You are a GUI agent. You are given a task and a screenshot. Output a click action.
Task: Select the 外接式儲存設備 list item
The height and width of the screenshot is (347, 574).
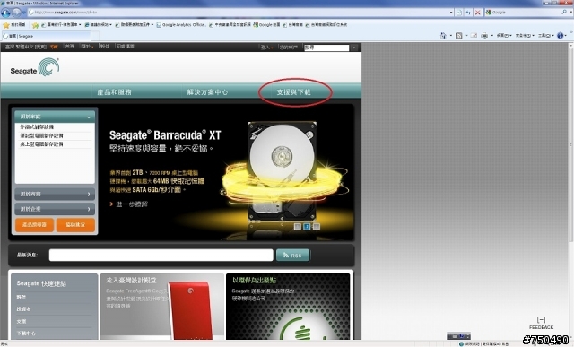point(37,127)
